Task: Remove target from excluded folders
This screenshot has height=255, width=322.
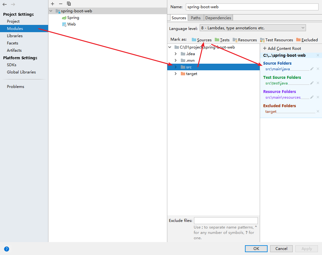Action: click(x=318, y=111)
